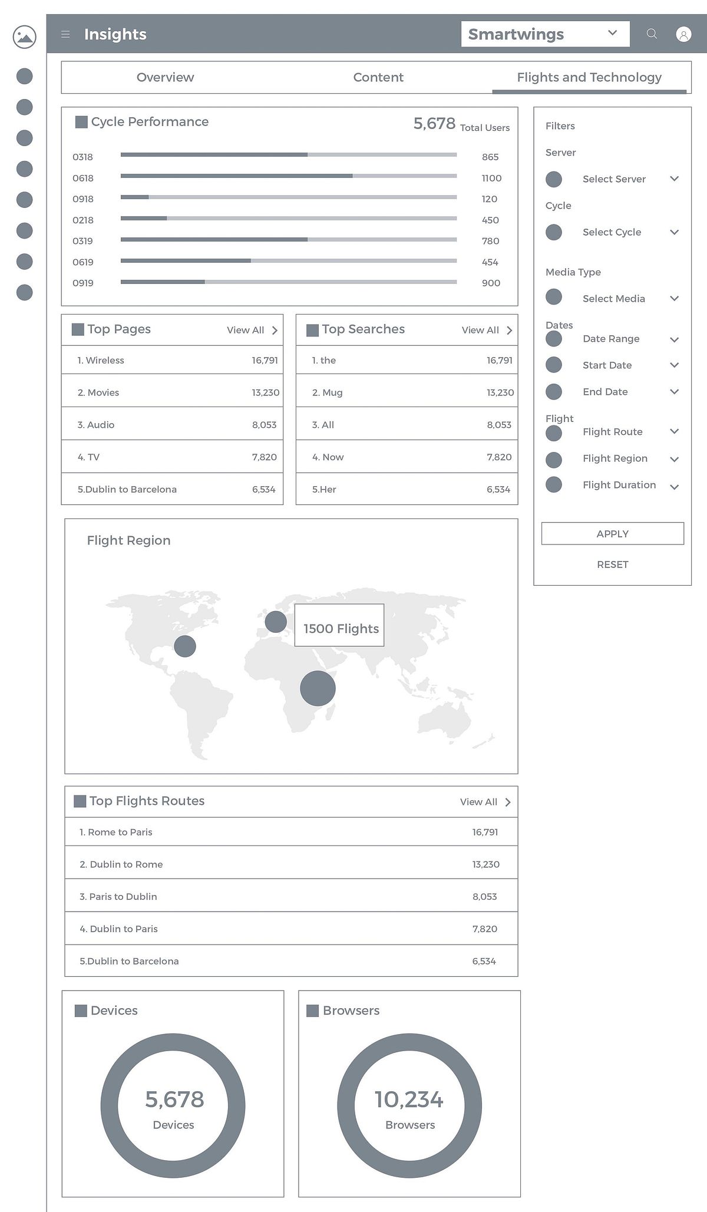Click the largest map bubble over Africa

[x=318, y=688]
